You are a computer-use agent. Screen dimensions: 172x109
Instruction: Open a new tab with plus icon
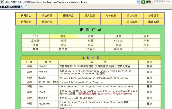click(26, 7)
